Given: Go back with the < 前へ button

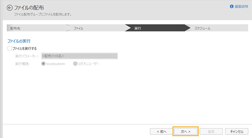Looking at the screenshot, I should (162, 131).
